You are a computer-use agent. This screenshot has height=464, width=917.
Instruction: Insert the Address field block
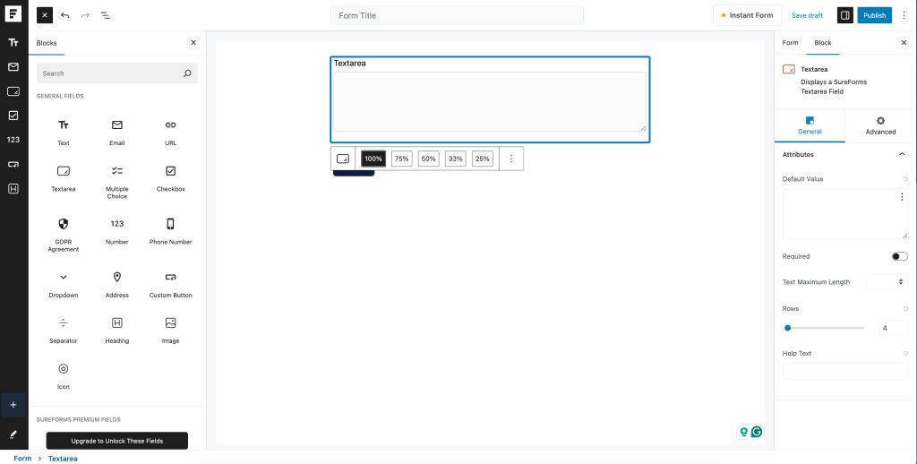pos(116,282)
